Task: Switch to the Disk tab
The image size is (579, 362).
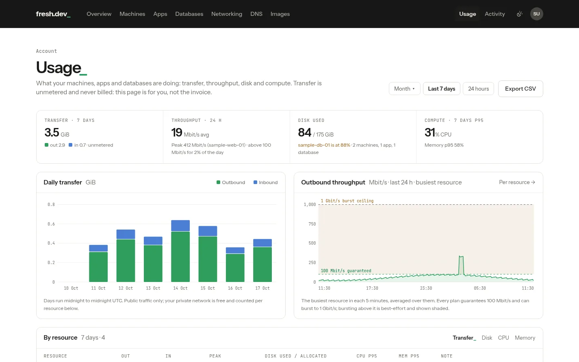Action: pyautogui.click(x=487, y=338)
